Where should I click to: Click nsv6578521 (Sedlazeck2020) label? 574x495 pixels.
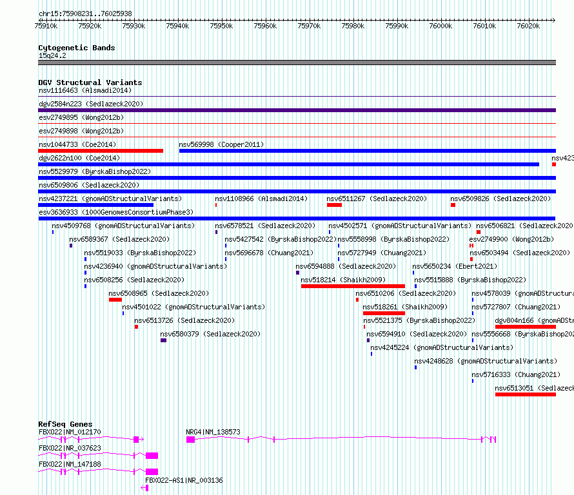[x=265, y=226]
